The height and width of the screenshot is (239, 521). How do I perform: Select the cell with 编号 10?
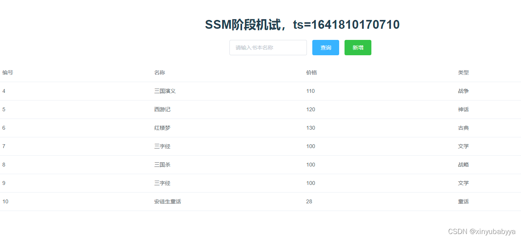pos(5,201)
